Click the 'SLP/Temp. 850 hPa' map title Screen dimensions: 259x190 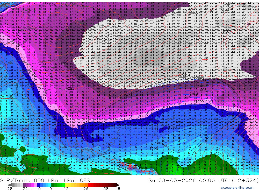30,180
